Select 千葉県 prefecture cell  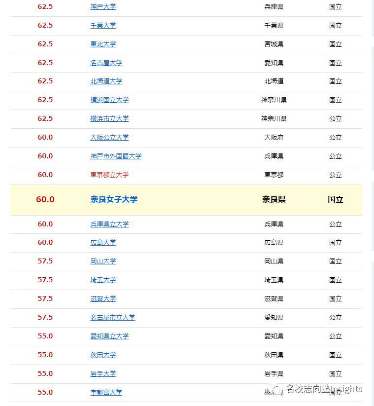coord(274,25)
